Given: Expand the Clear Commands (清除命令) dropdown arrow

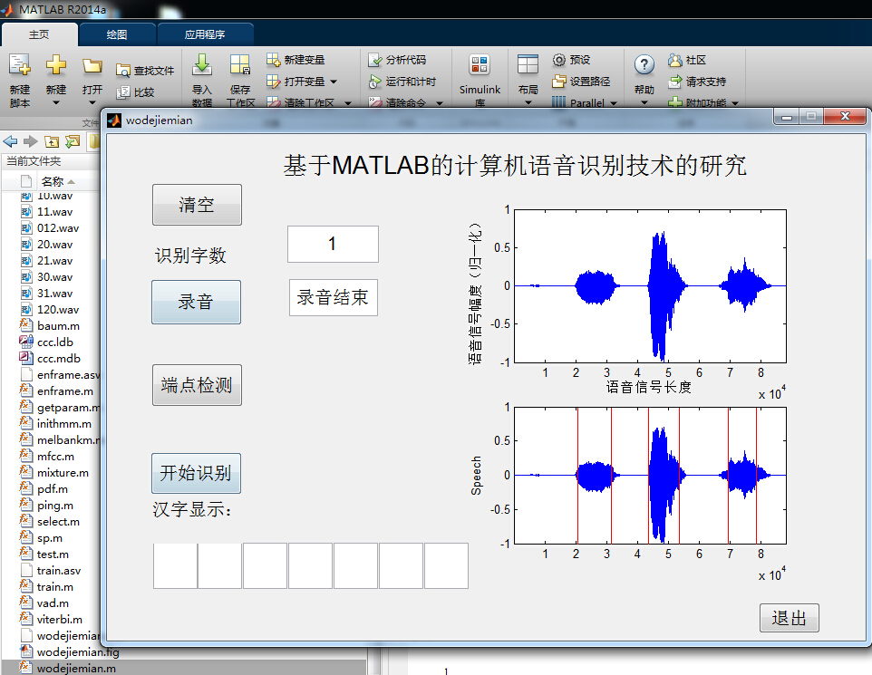Looking at the screenshot, I should point(440,103).
